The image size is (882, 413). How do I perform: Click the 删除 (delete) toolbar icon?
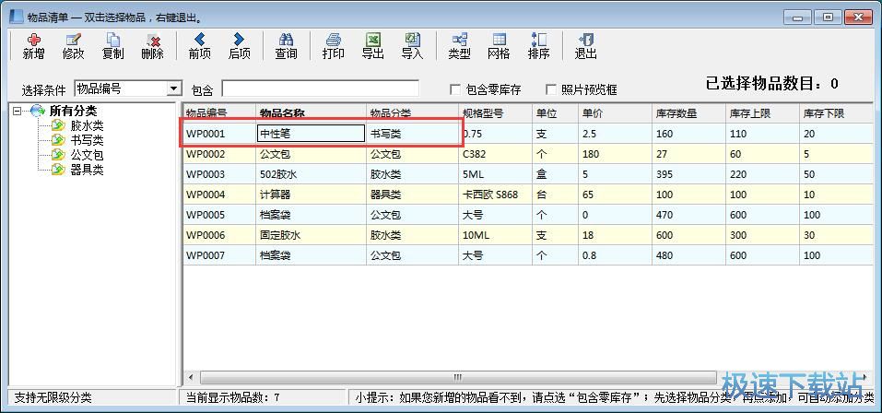click(x=152, y=46)
